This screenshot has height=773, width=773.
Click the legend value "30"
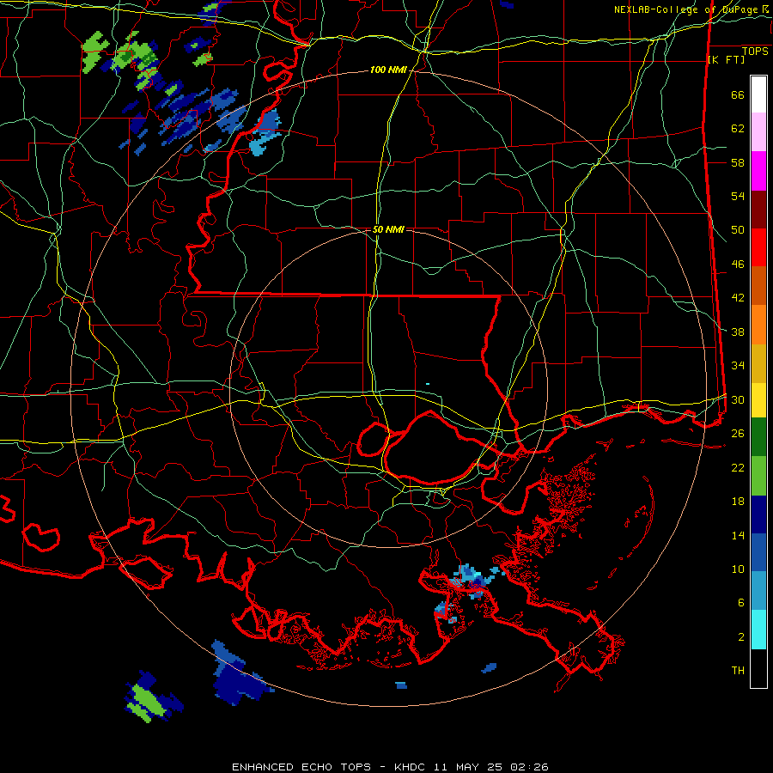tap(738, 399)
